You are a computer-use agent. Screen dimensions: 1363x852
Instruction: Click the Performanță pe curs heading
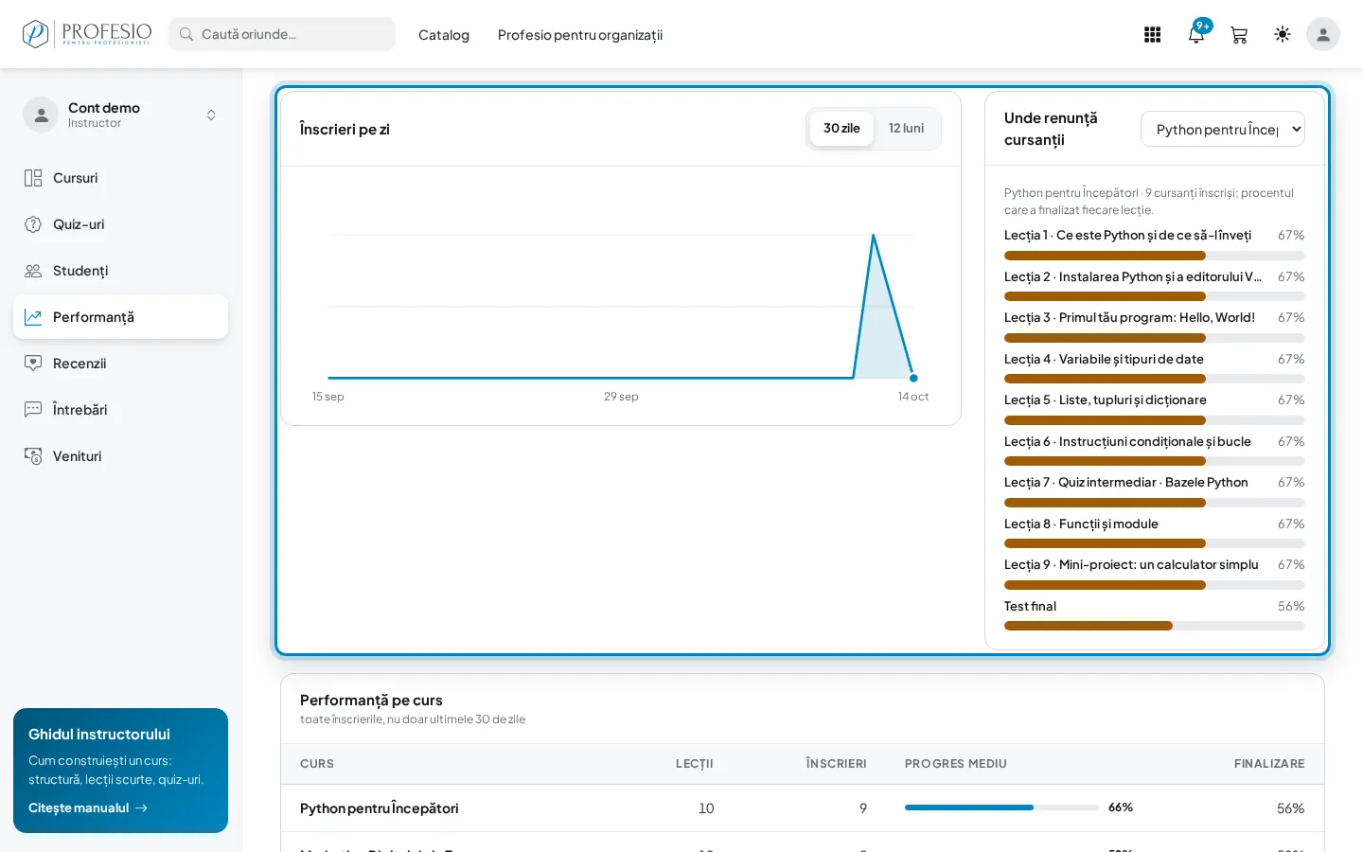click(x=371, y=701)
